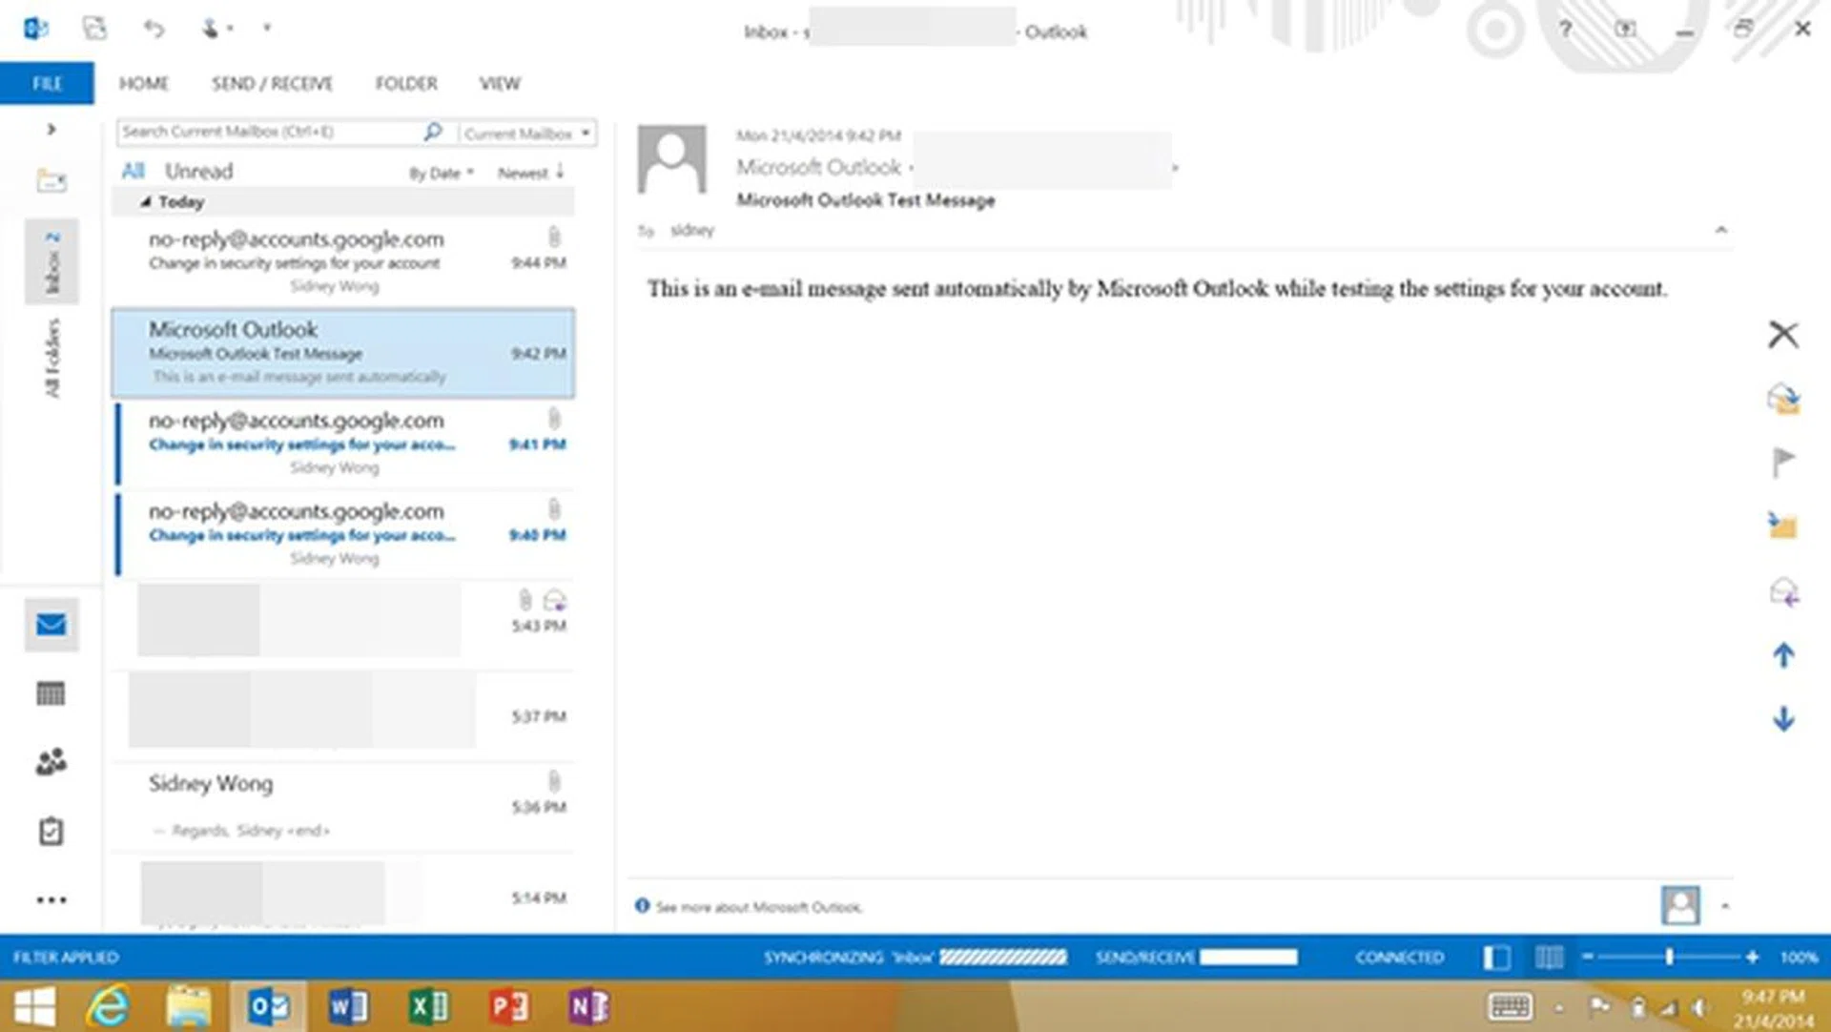Image resolution: width=1831 pixels, height=1032 pixels.
Task: Switch to Mail view
Action: [50, 625]
